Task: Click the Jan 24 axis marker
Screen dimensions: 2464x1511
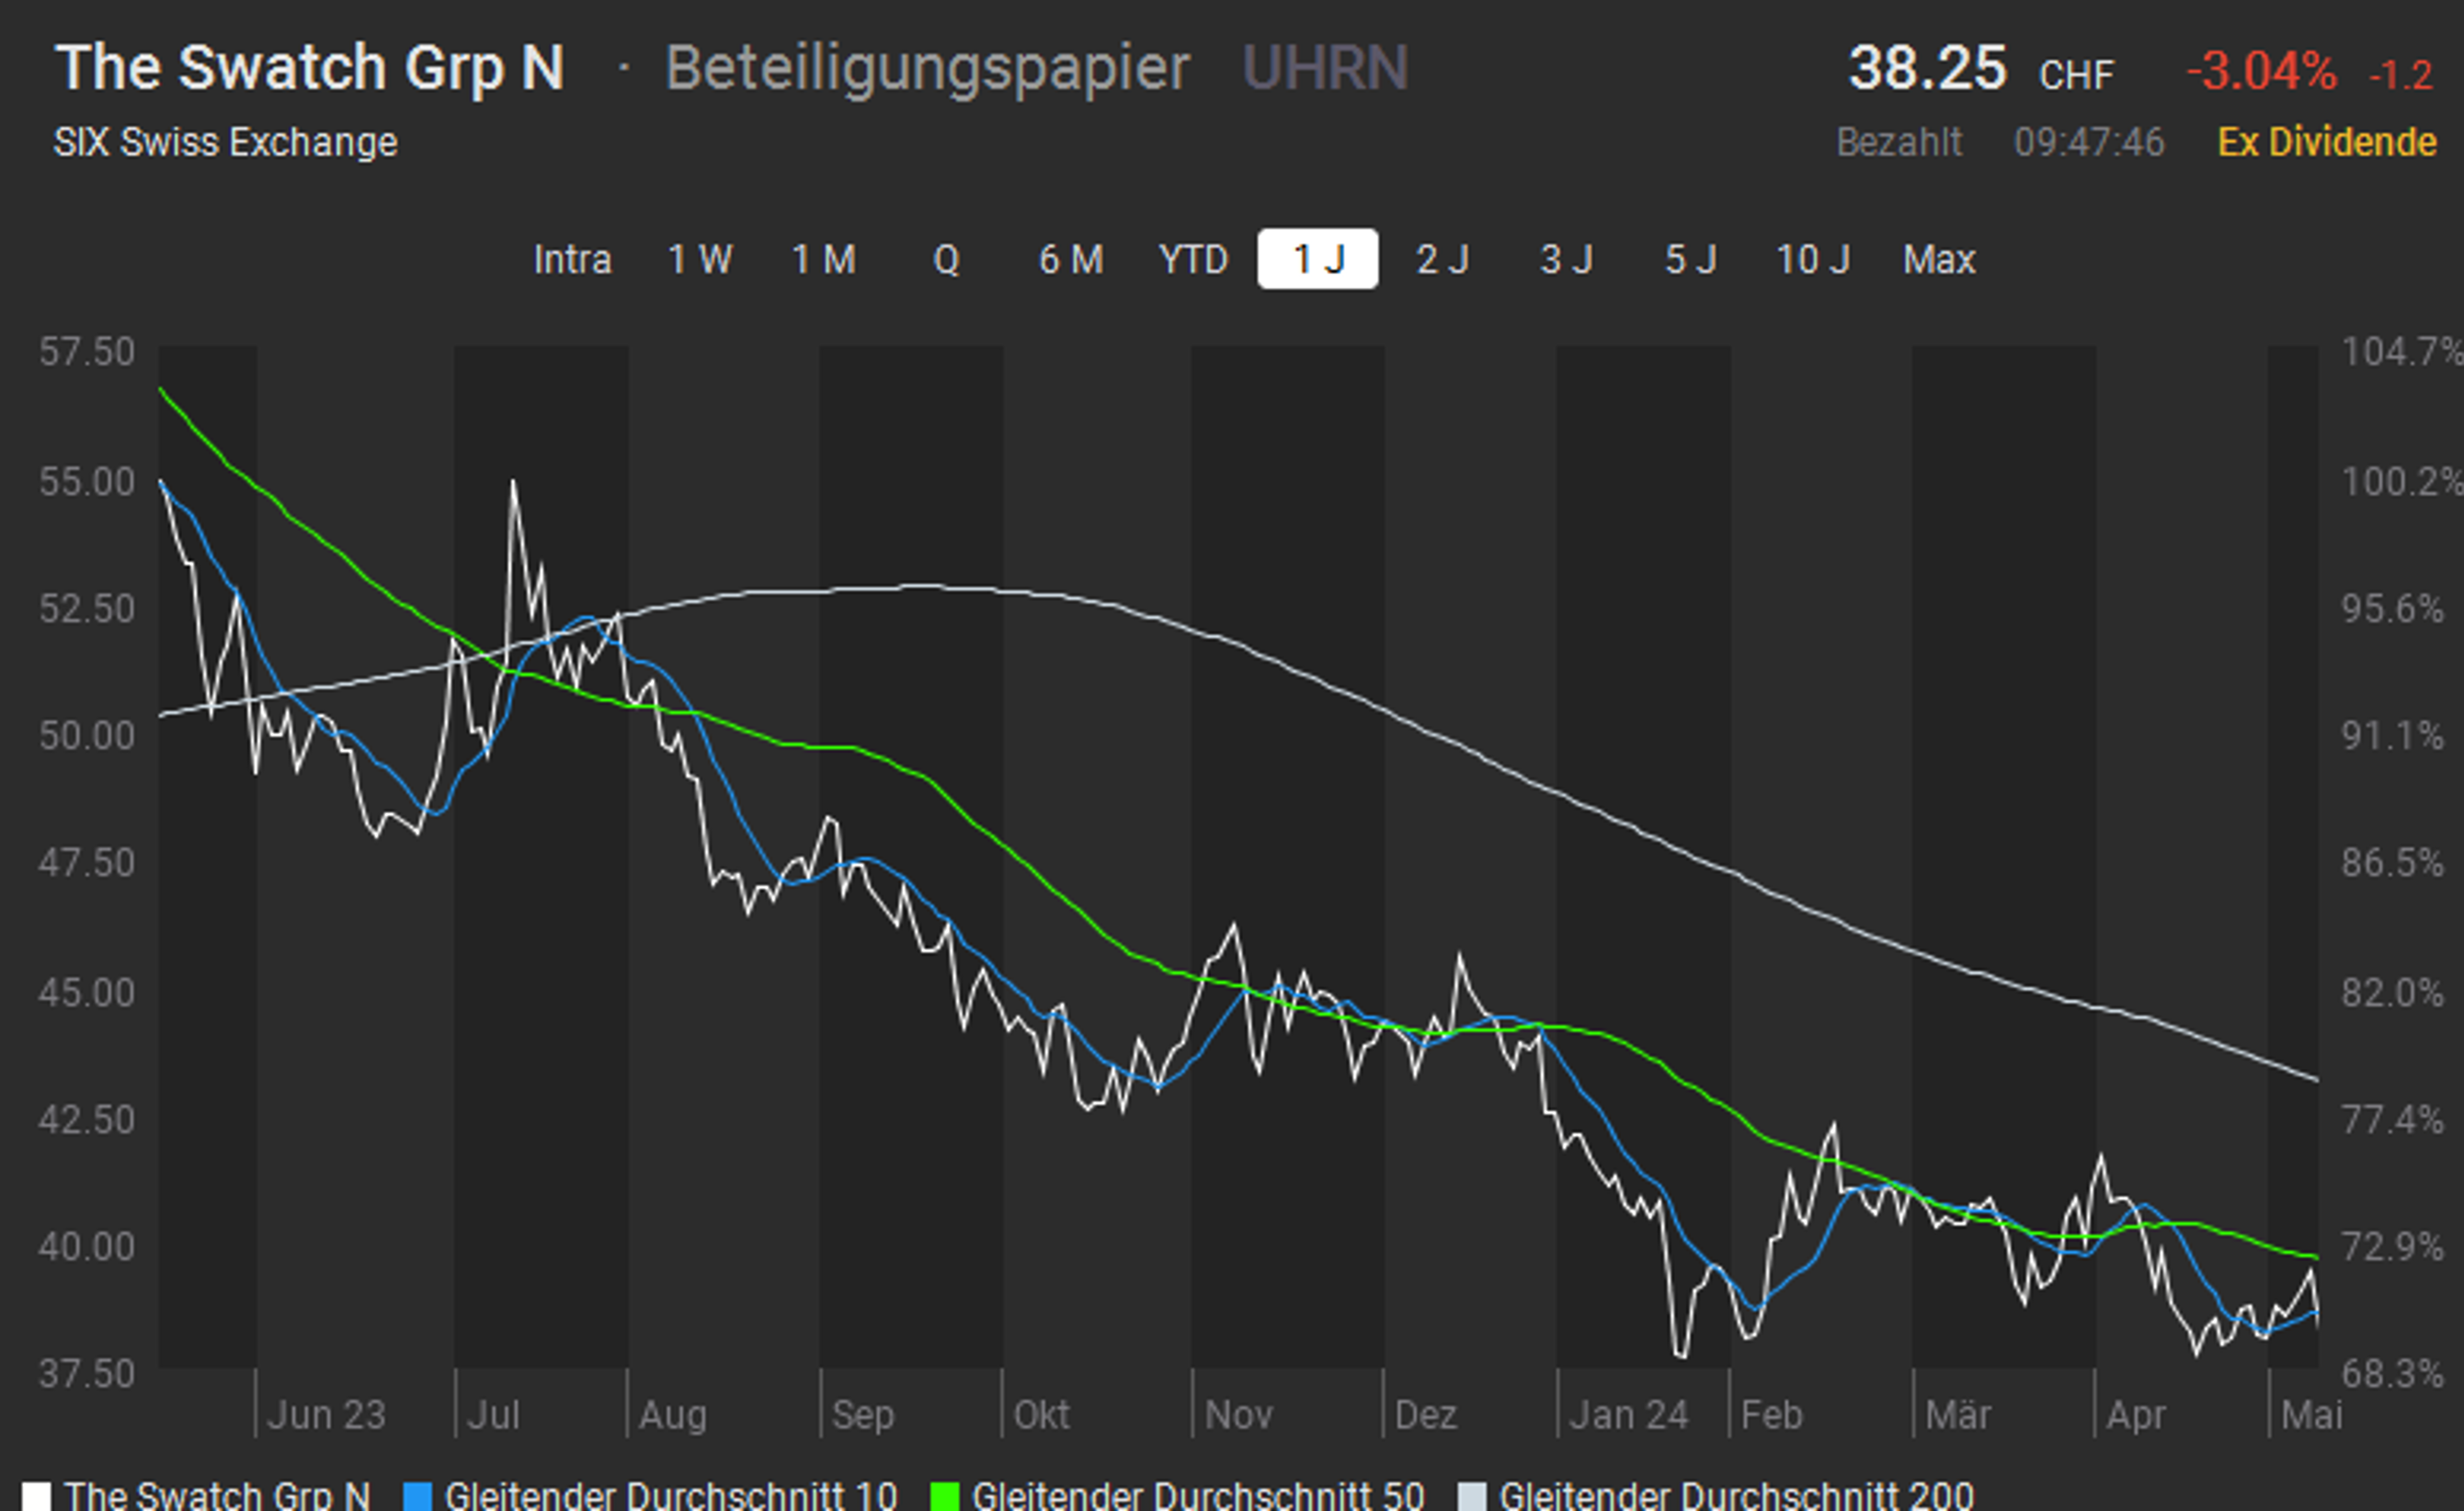Action: pos(1628,1415)
